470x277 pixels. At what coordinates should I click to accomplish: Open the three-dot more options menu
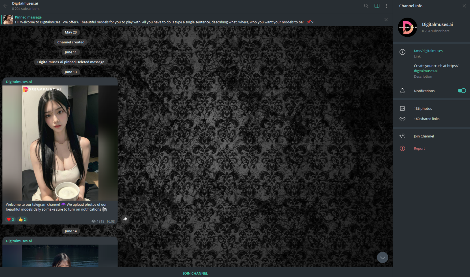click(386, 6)
